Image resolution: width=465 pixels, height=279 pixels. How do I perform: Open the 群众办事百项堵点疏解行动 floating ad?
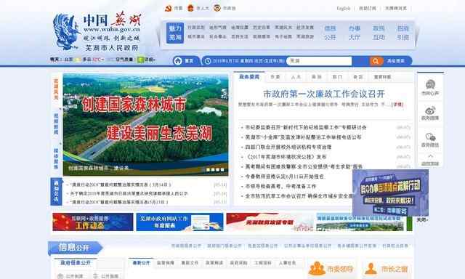click(x=390, y=193)
